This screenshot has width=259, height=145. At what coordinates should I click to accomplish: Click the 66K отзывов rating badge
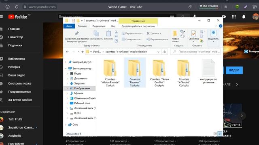[209, 6]
